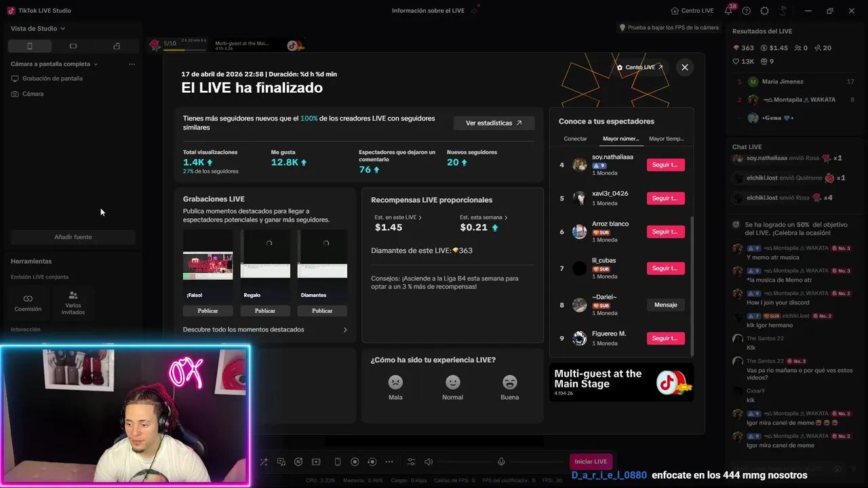Select the Grabación de pantalla source
Viewport: 868px width, 488px height.
click(47, 79)
